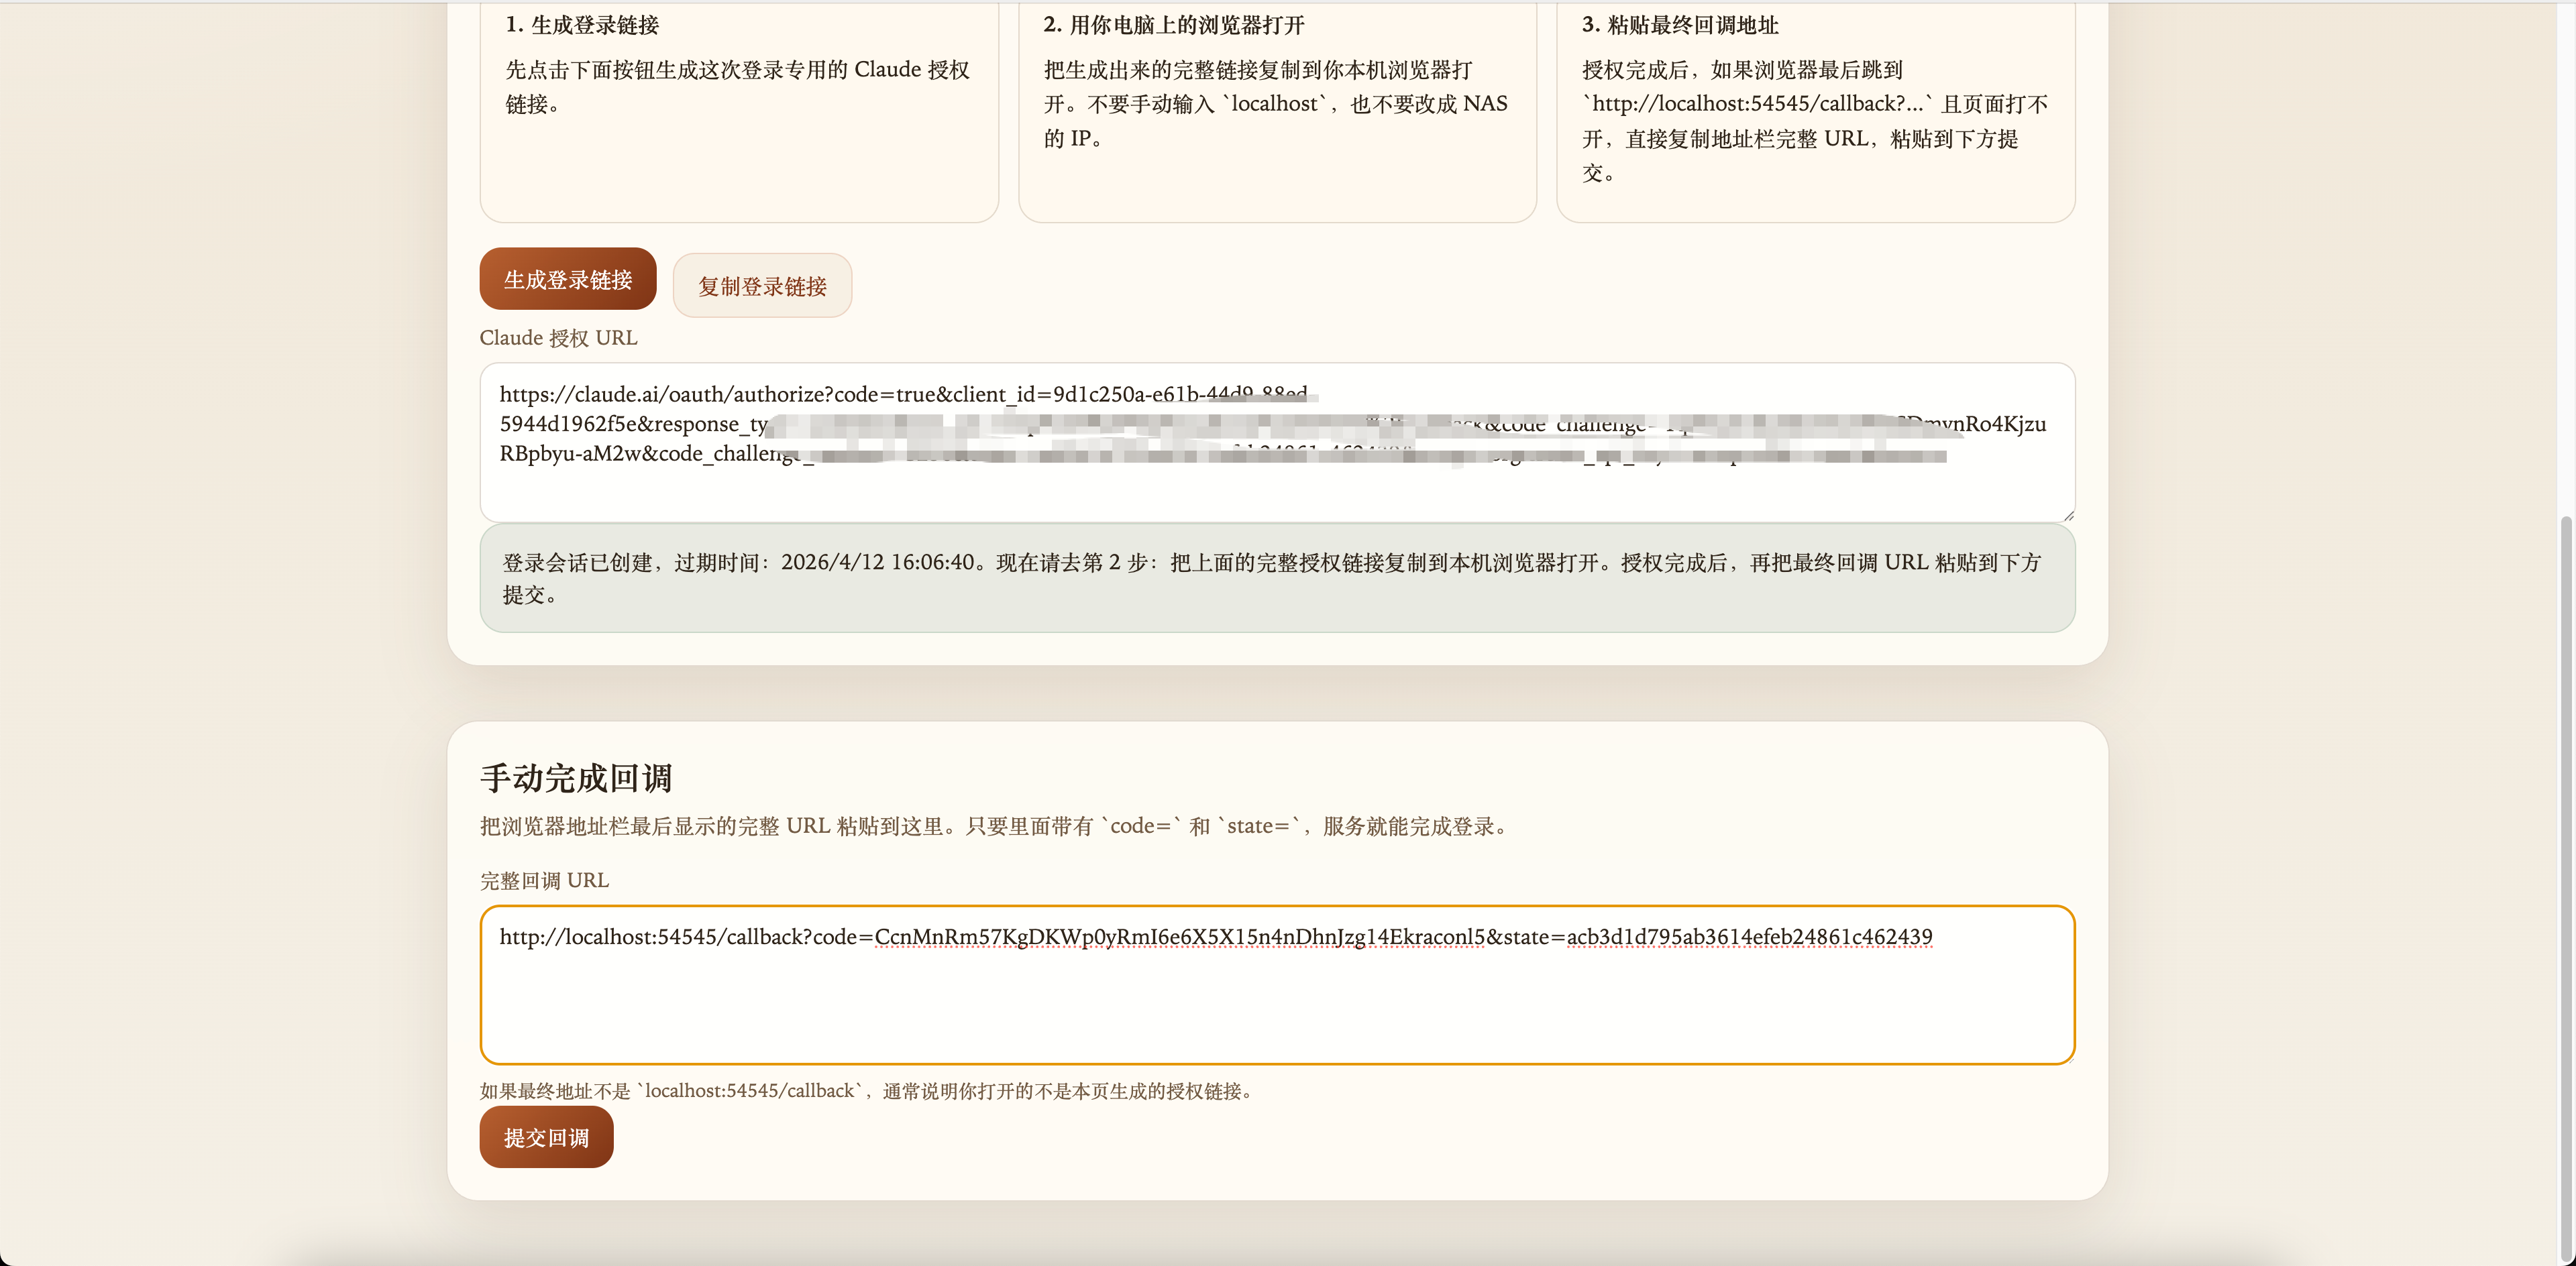Viewport: 2576px width, 1266px height.
Task: Click the description 把浏览器地址栏最后显示的完整 URL 粘贴到这里
Action: pyautogui.click(x=996, y=825)
